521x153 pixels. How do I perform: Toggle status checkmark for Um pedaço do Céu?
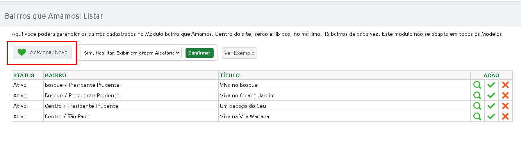tap(491, 106)
